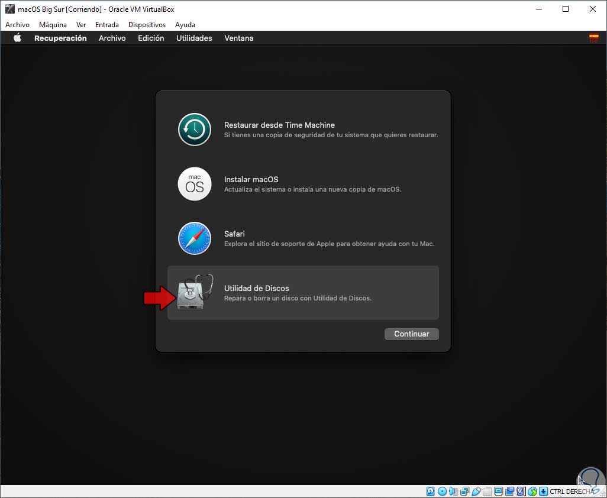Open VirtualBox Máquina menu

tap(53, 25)
